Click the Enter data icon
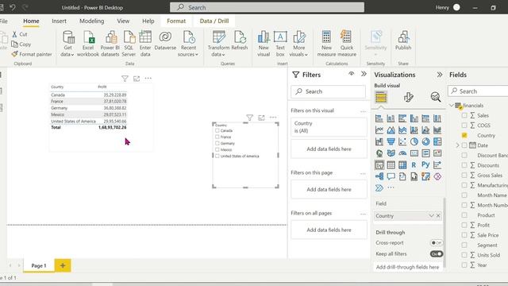Viewport: 508px width, 286px height. [145, 37]
